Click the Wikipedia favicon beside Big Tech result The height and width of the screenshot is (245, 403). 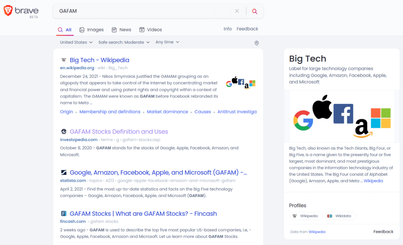(x=64, y=60)
